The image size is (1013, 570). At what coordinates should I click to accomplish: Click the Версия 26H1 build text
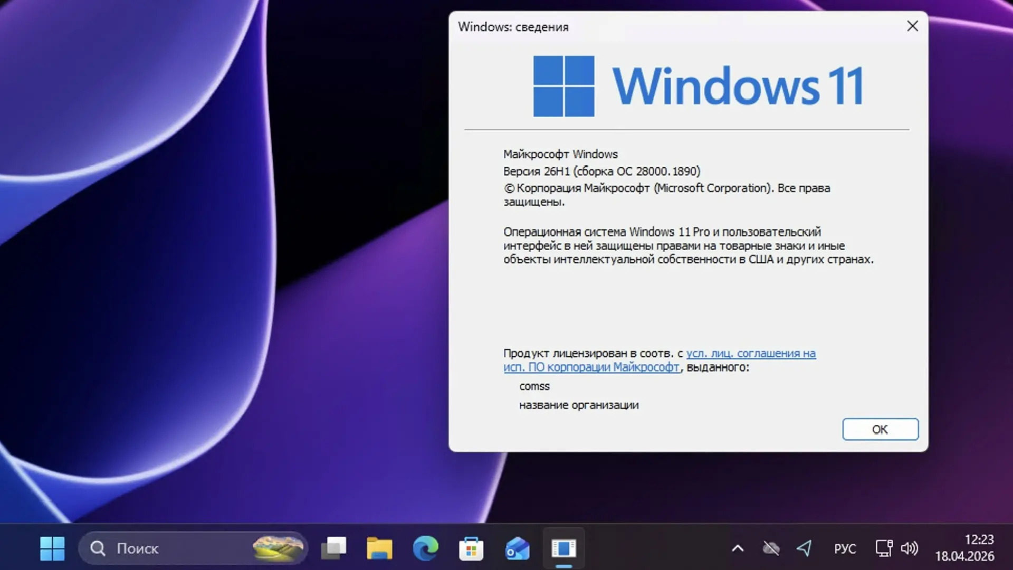pyautogui.click(x=601, y=171)
